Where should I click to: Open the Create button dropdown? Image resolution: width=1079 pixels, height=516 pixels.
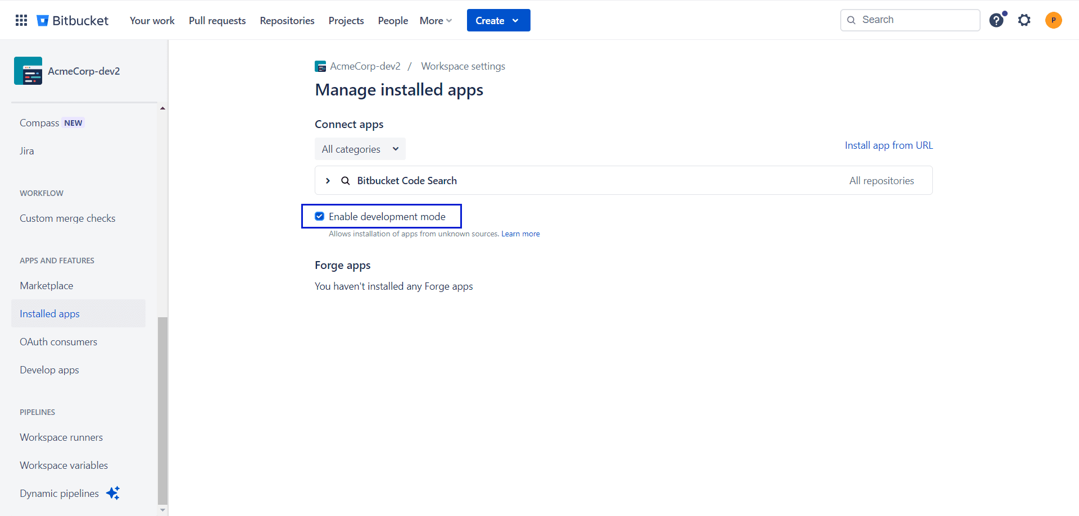click(498, 20)
